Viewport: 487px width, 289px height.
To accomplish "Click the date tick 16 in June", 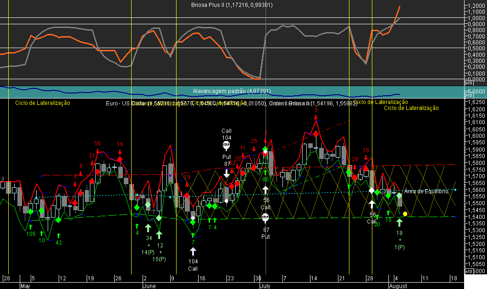I will (x=202, y=278).
